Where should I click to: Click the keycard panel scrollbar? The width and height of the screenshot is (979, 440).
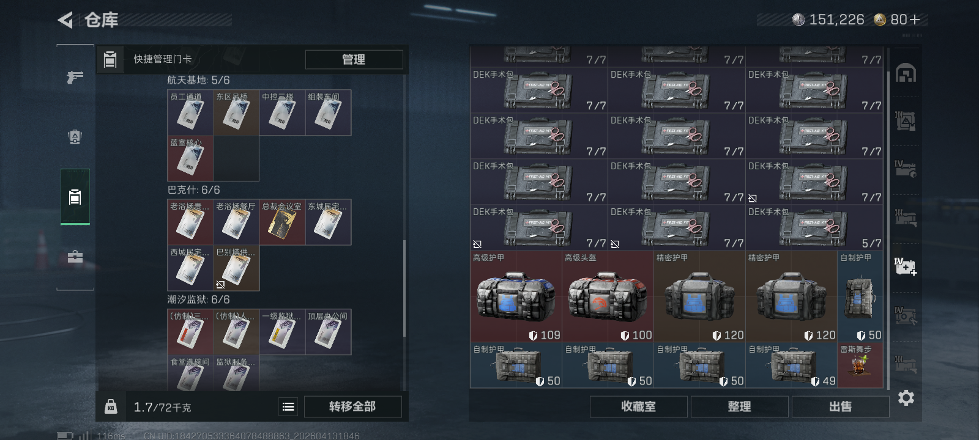(404, 287)
